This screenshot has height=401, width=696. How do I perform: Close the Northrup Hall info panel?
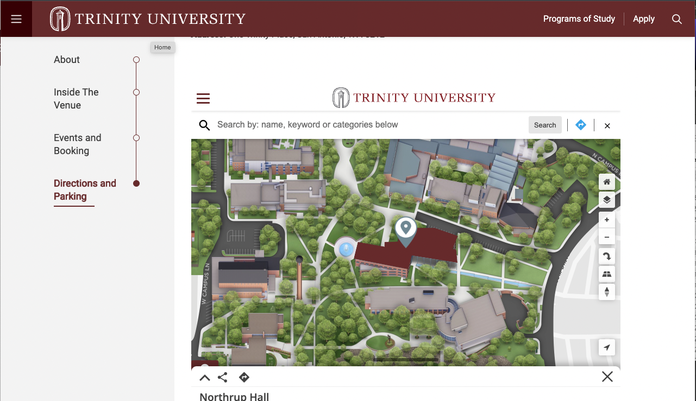click(607, 377)
